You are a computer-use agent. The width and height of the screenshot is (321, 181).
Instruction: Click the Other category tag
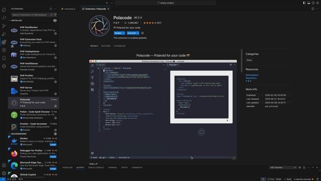[249, 60]
